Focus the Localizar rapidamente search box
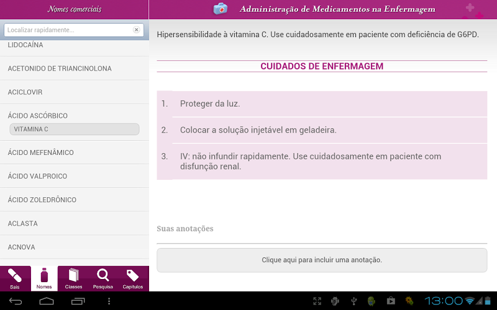 coord(73,30)
